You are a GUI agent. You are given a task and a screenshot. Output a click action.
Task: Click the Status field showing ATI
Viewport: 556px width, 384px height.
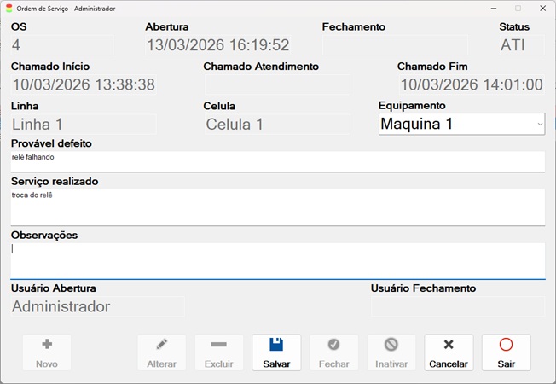(522, 45)
